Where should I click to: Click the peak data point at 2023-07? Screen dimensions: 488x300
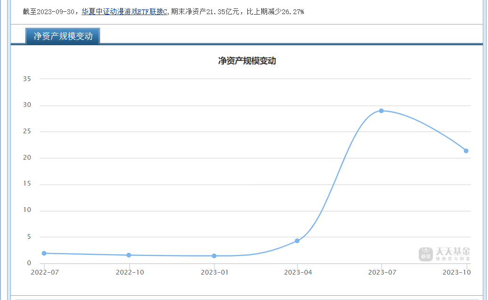[381, 111]
